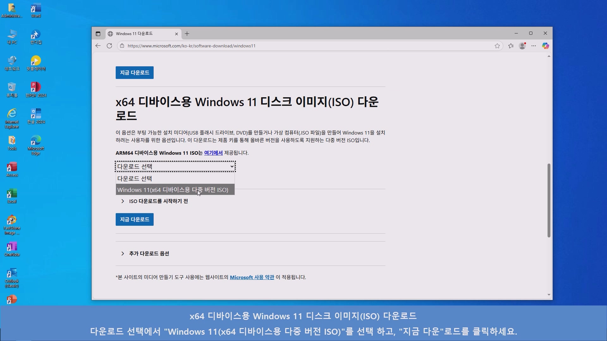This screenshot has width=607, height=341.
Task: Expand ISO 다운로드를 시작하기 전 section
Action: 158,201
